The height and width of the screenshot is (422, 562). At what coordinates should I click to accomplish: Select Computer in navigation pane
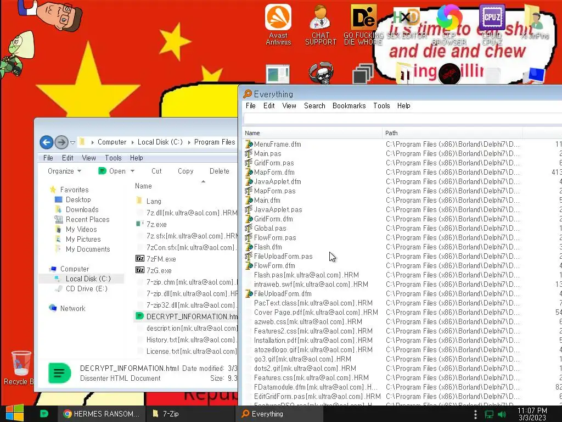pyautogui.click(x=75, y=269)
